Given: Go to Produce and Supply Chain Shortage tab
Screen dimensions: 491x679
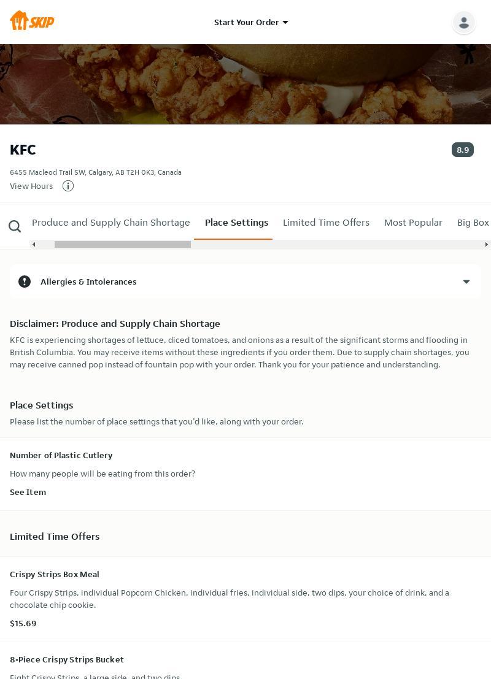Looking at the screenshot, I should 111,223.
